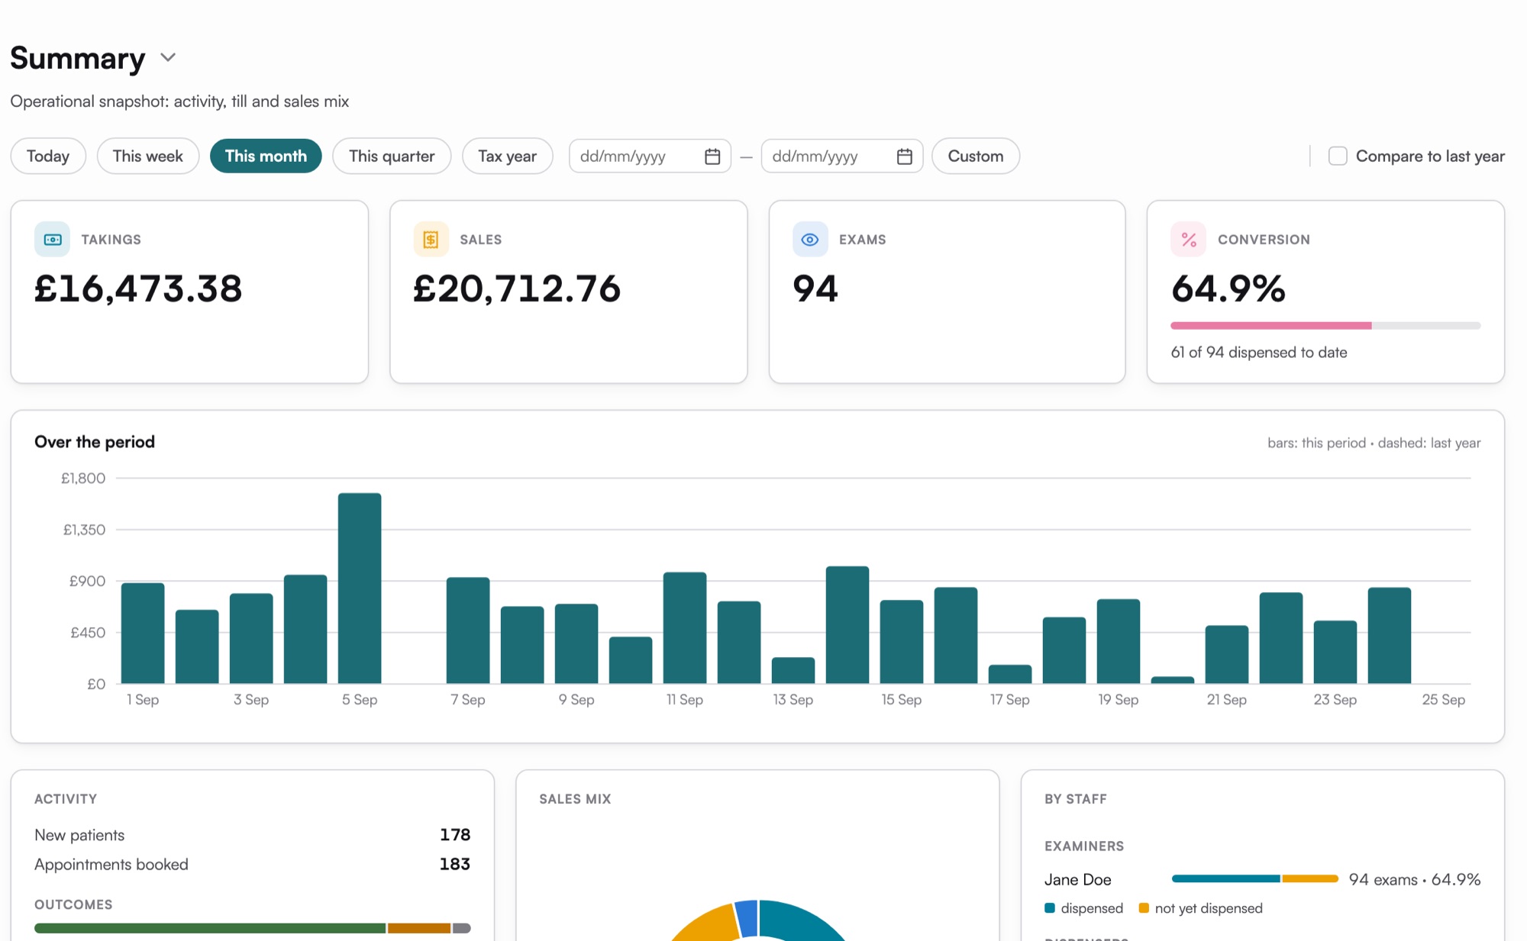This screenshot has width=1527, height=941.
Task: Select the £20,712.76 sales value
Action: pos(517,288)
